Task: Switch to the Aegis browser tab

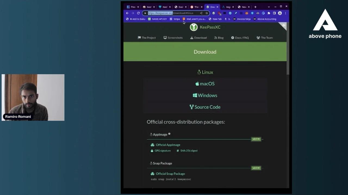Action: coord(227,7)
